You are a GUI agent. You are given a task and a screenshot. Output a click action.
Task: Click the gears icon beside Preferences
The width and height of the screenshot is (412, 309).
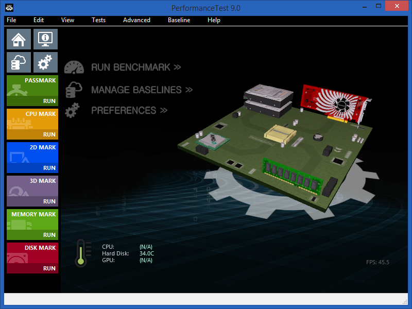point(73,110)
